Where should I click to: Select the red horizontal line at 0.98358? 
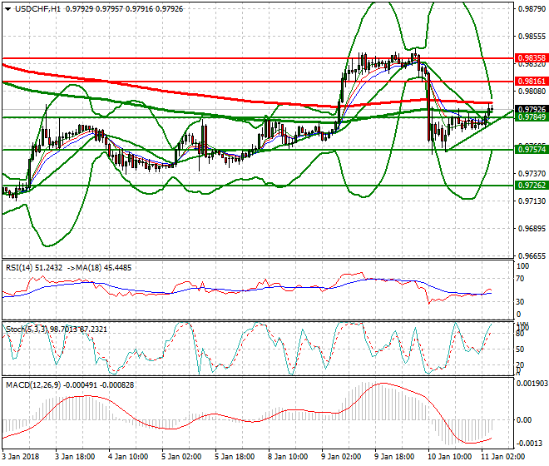click(166, 59)
